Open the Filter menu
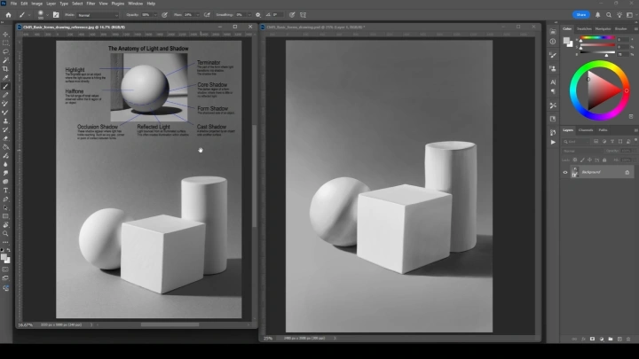 91,4
